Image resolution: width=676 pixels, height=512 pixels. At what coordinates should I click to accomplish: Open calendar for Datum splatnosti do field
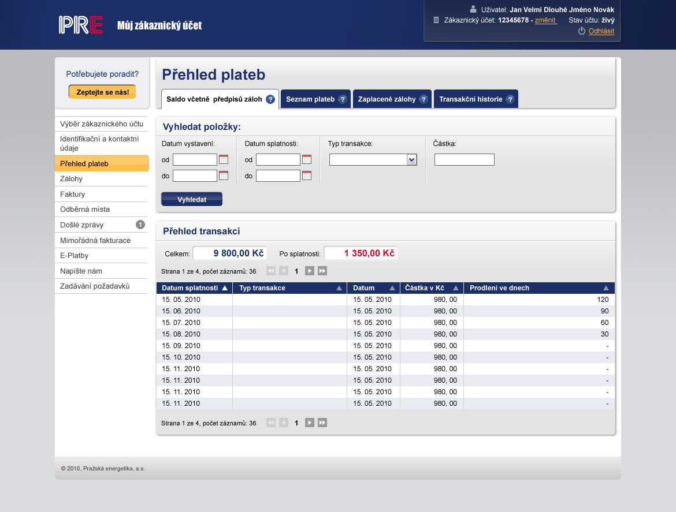[307, 175]
